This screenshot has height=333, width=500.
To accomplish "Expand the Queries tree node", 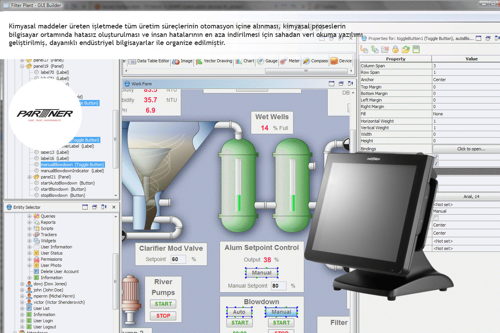I will 30,216.
